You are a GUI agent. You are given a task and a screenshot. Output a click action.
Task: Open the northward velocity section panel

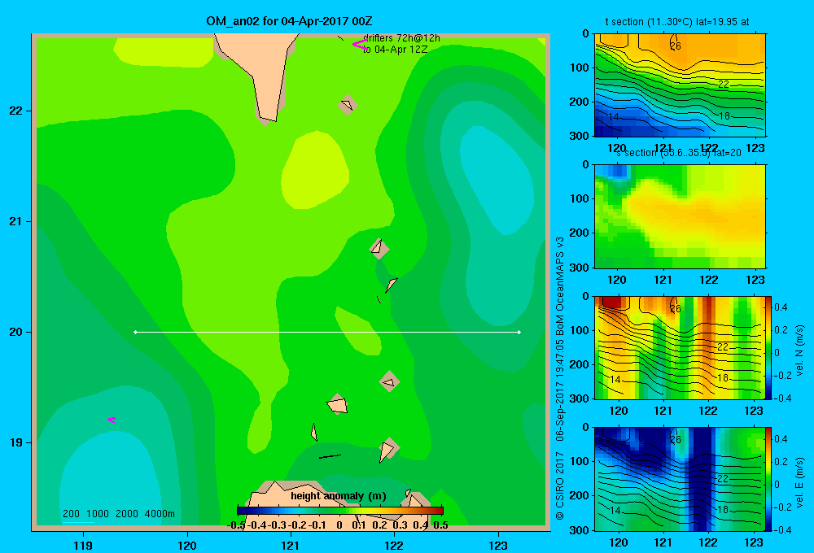[679, 347]
